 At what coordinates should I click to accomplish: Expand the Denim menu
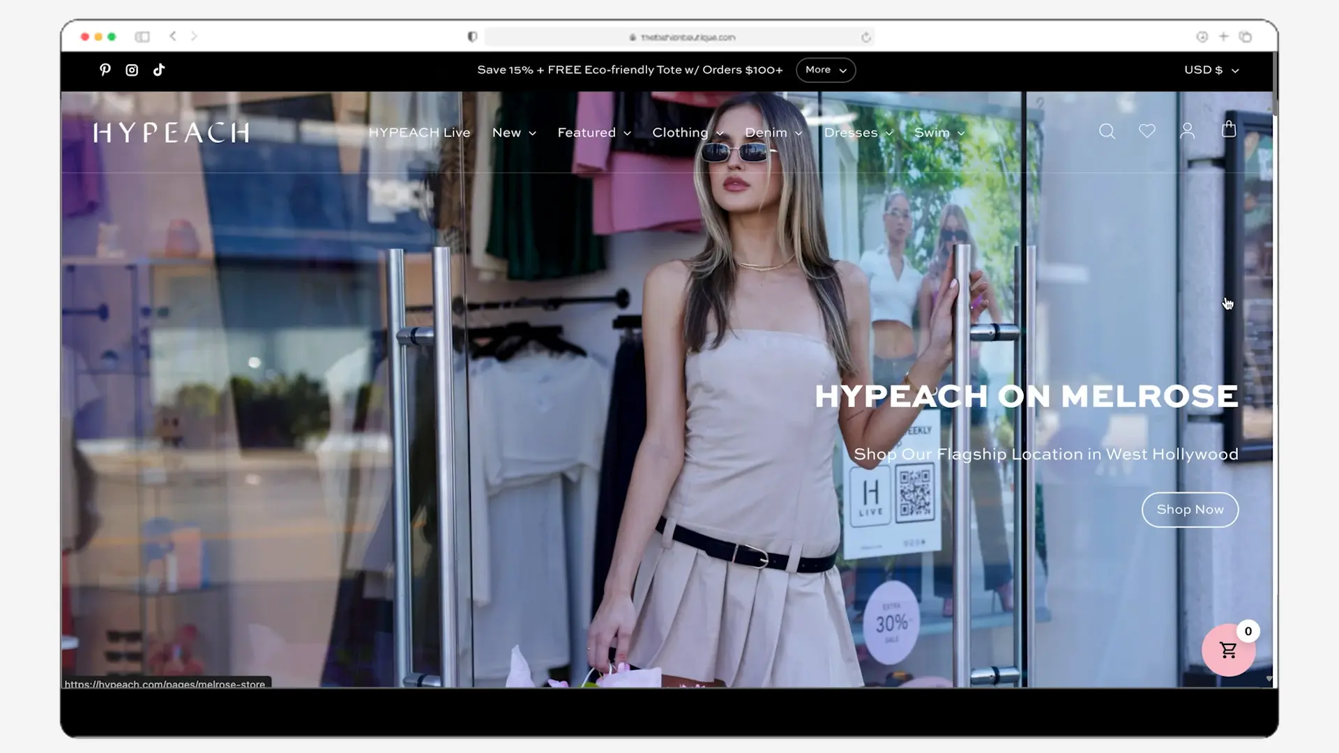773,132
